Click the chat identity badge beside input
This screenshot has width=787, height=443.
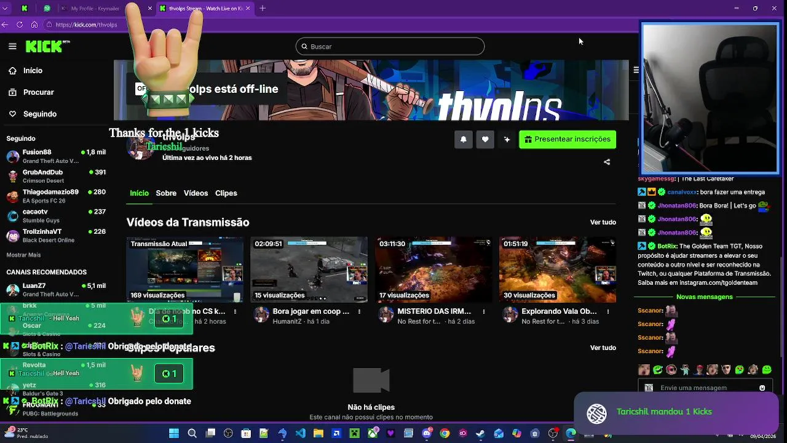coord(649,388)
